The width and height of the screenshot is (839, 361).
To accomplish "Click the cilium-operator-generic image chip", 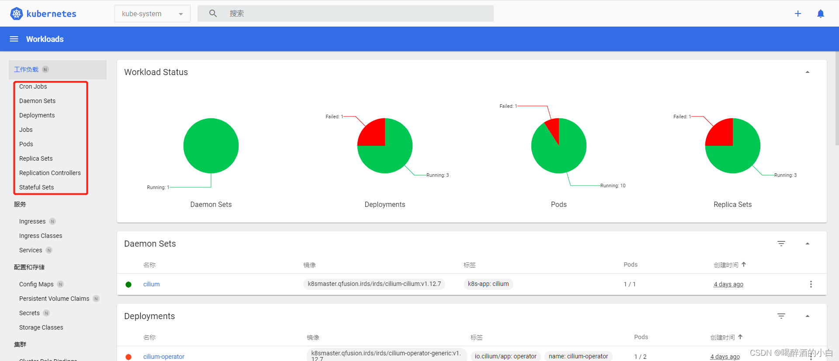I will (387, 355).
